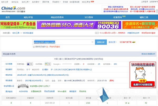This screenshot has height=106, width=158.
Task: Open the 权重查询 nav tab
Action: point(118,17)
